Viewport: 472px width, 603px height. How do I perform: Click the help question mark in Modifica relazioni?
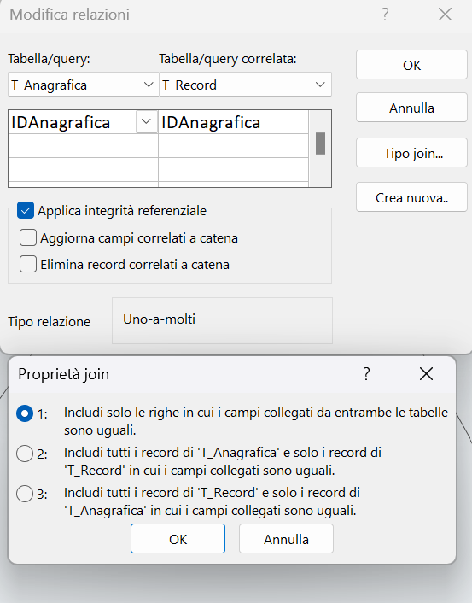(x=385, y=15)
